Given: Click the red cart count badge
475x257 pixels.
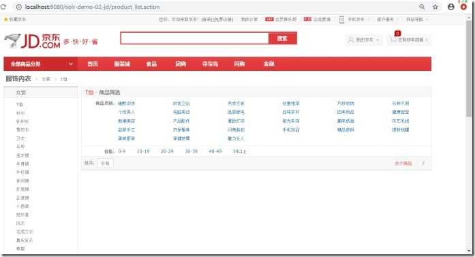Looking at the screenshot, I should [397, 33].
